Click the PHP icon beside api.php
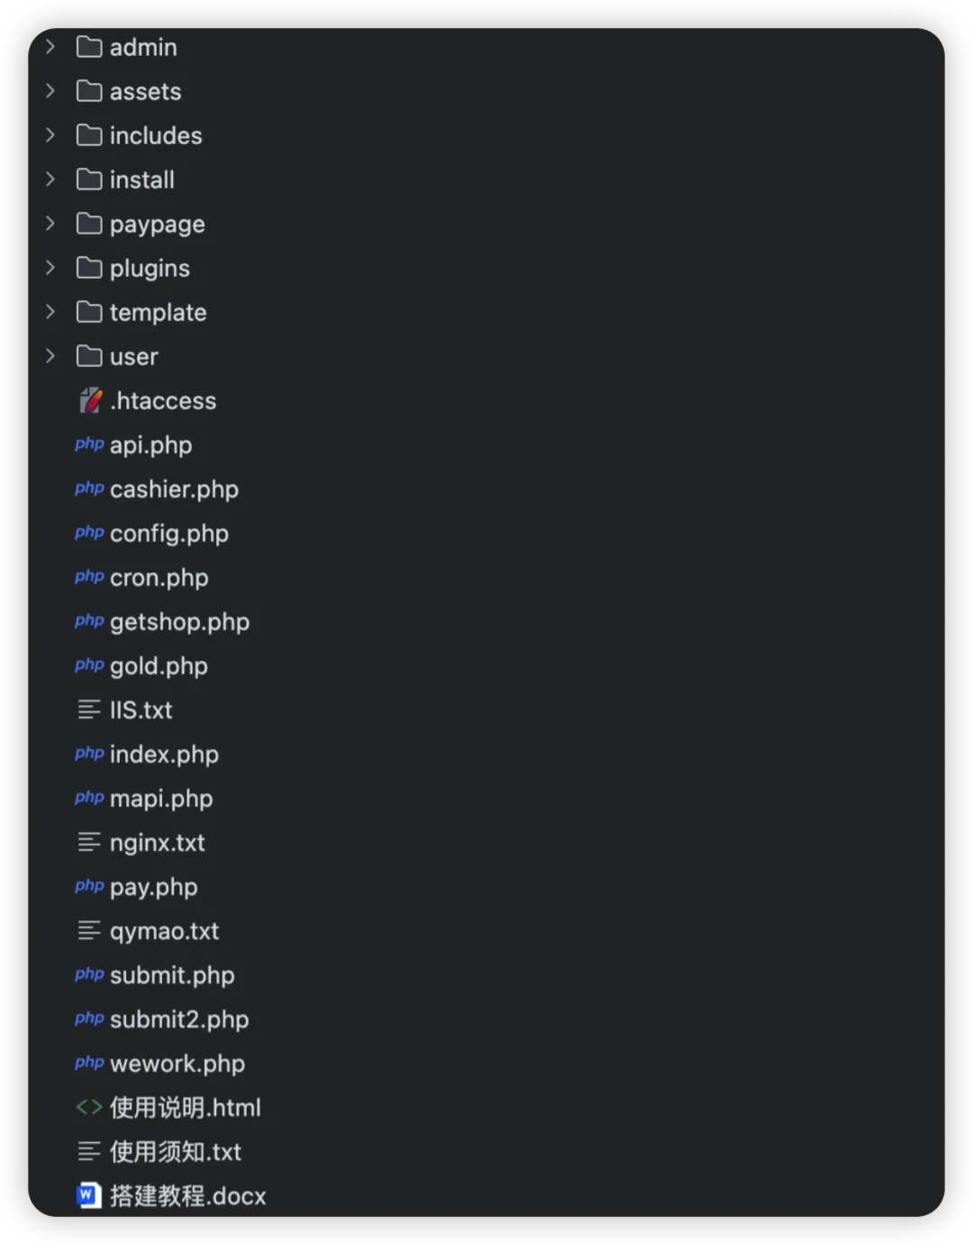973x1245 pixels. pos(89,444)
